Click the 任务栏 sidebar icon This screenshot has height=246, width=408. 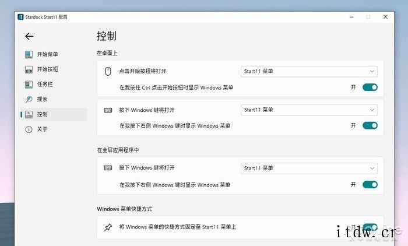tap(29, 85)
